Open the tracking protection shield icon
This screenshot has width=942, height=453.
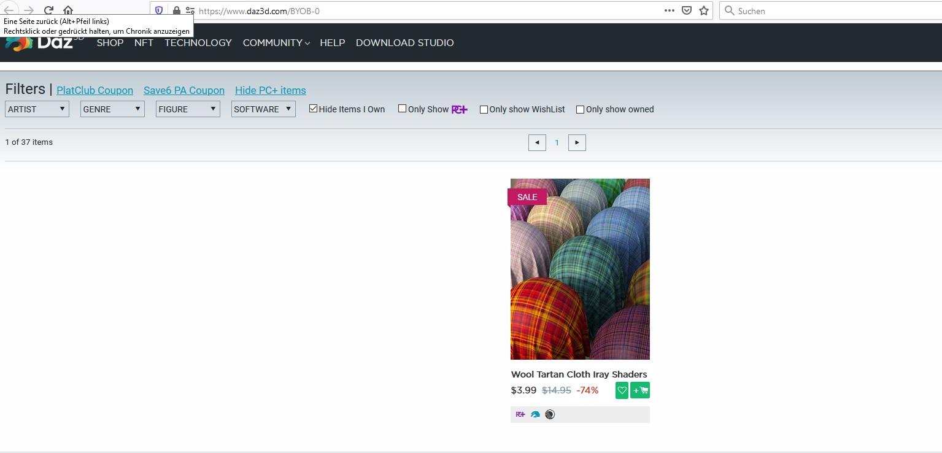pyautogui.click(x=159, y=10)
